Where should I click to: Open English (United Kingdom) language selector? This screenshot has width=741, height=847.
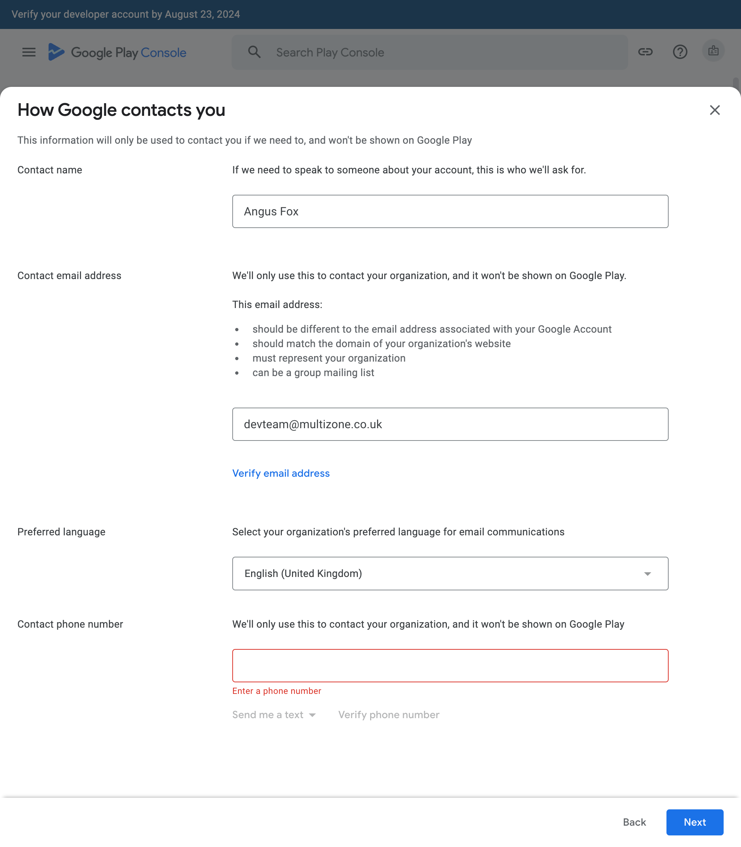(x=450, y=574)
